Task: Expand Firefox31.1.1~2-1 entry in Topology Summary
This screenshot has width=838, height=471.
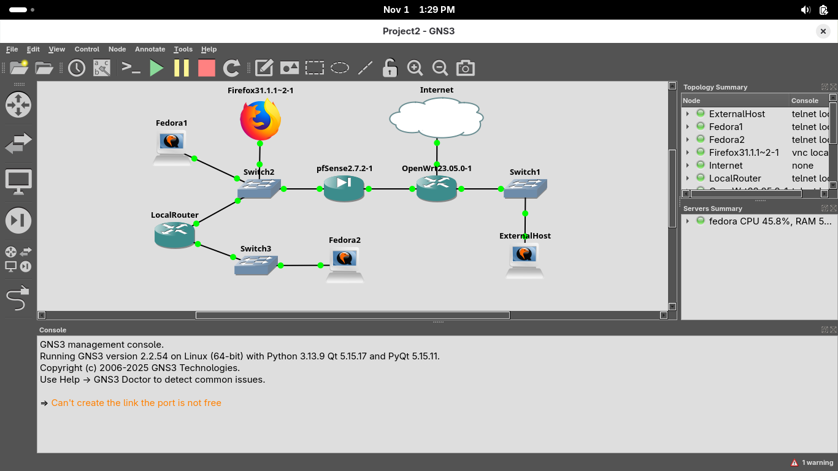Action: 688,153
